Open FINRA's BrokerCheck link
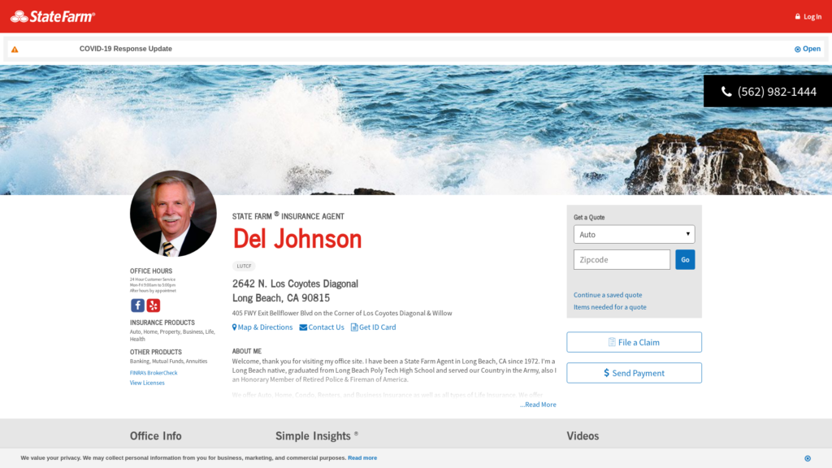Screen dimensions: 832x468 (154, 373)
